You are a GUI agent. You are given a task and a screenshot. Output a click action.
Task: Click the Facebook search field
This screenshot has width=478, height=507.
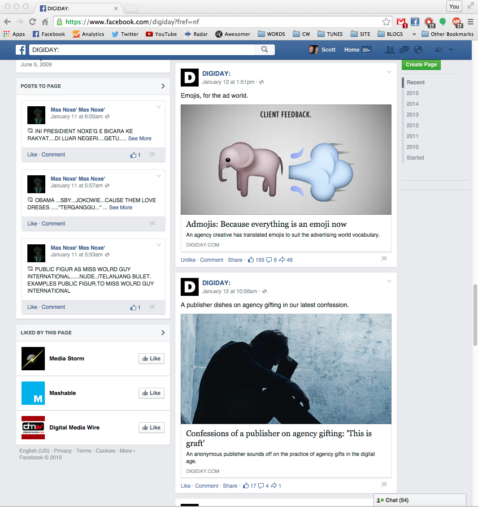click(142, 50)
